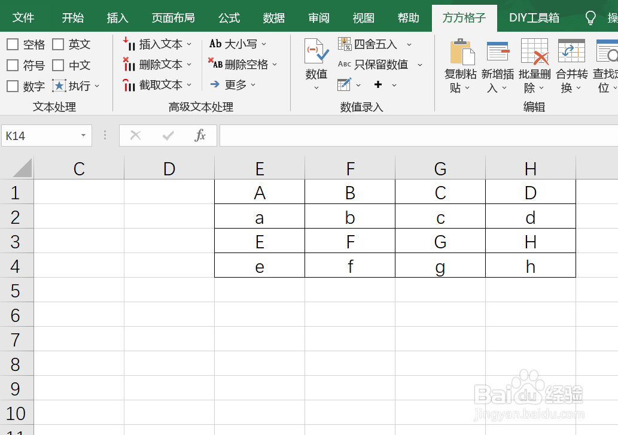Click the 更多 blue arrow icon

[215, 84]
